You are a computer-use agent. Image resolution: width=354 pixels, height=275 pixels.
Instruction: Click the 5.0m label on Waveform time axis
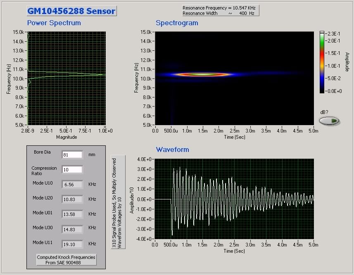[313, 245]
